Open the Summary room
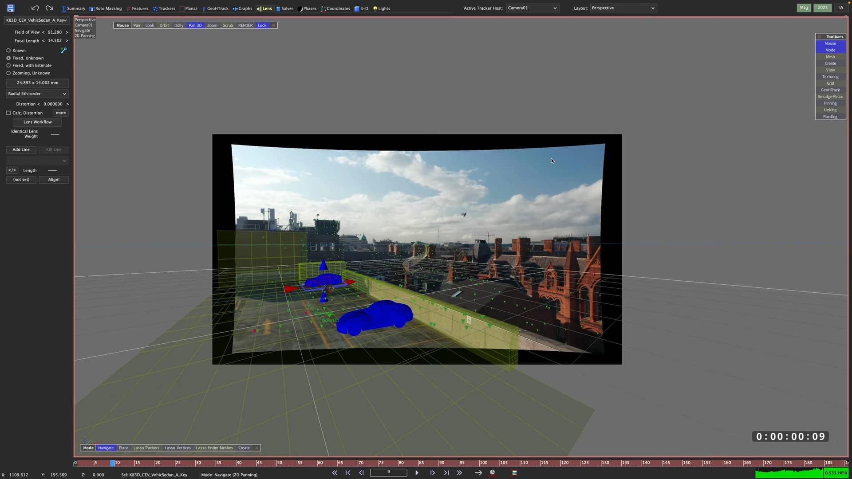 (x=73, y=8)
